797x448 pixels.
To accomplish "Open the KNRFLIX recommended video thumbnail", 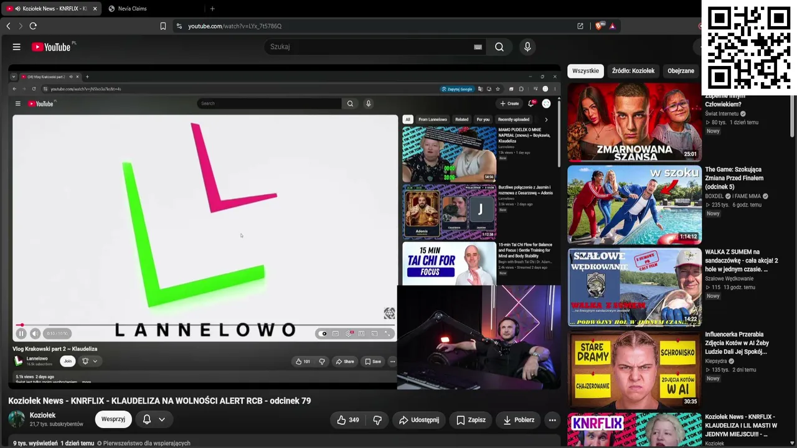I will tap(634, 430).
